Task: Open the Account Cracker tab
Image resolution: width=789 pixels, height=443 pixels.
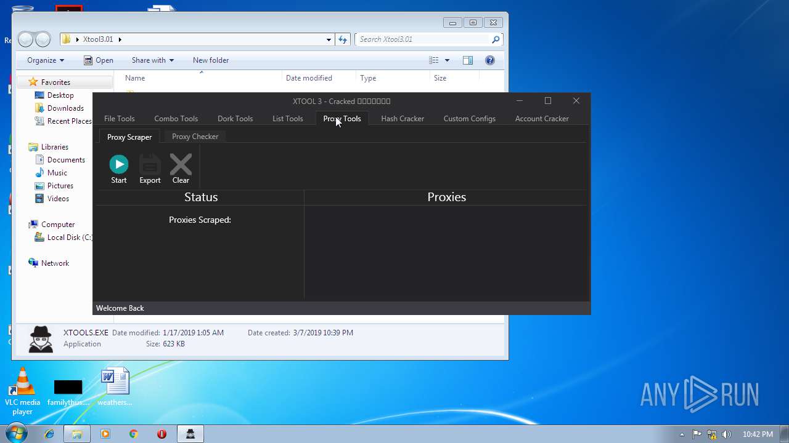Action: [542, 119]
